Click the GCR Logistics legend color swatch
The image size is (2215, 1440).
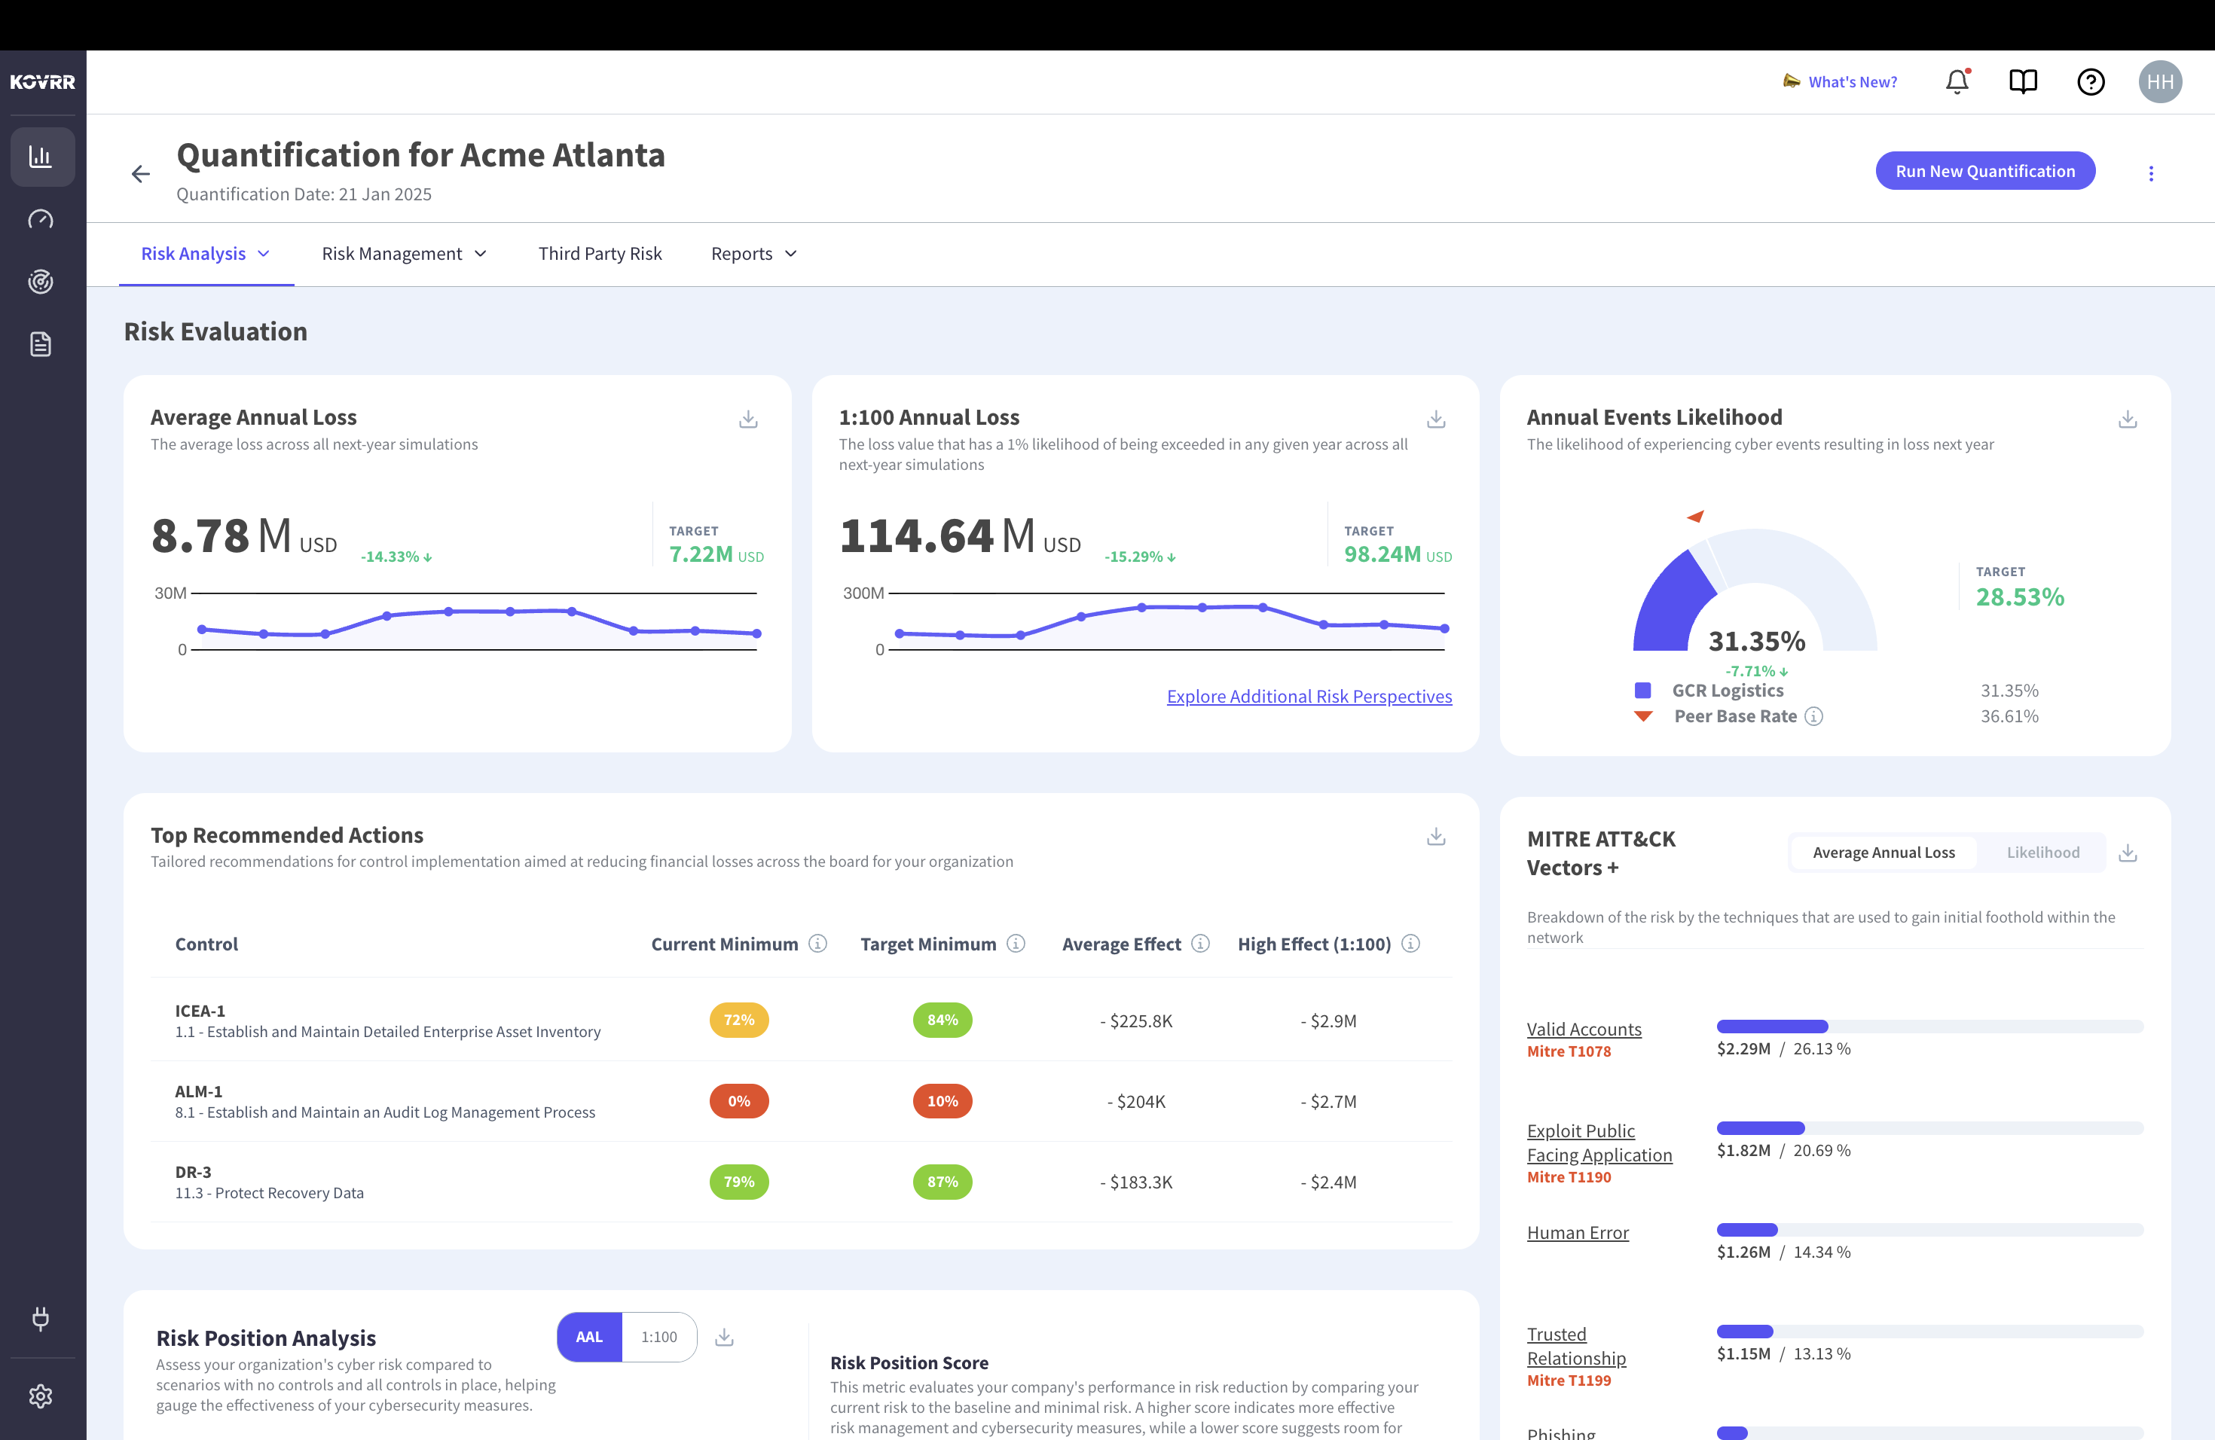1642,690
